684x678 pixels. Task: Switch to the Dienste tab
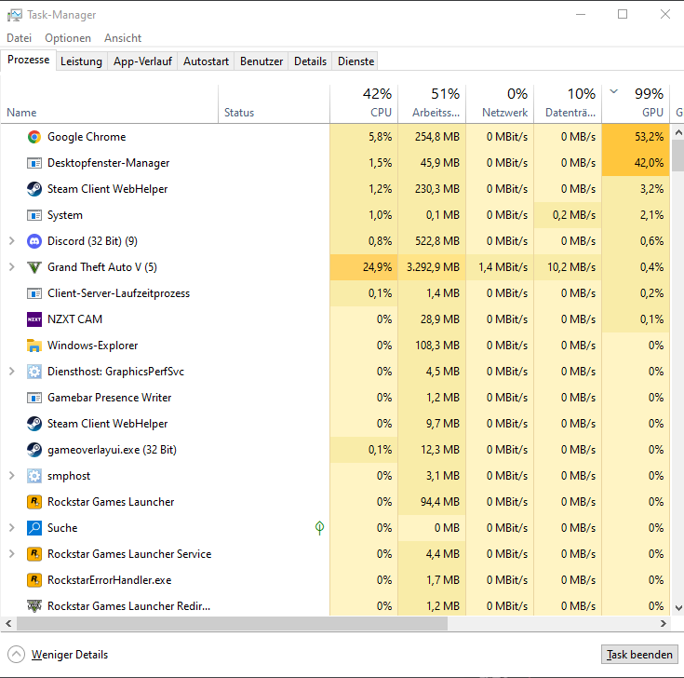coord(355,61)
